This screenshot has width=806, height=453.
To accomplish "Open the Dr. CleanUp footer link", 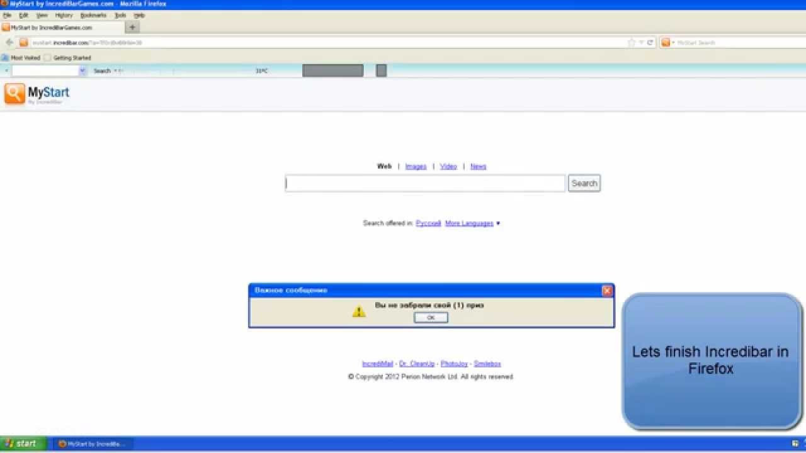I will pyautogui.click(x=417, y=364).
